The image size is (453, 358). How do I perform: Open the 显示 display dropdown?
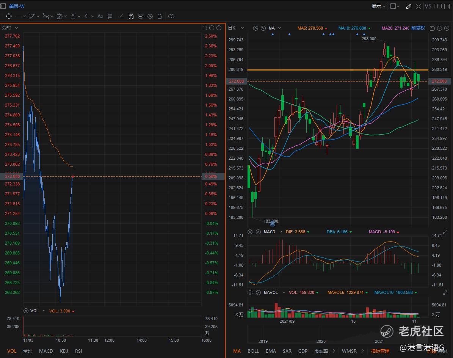coord(378,6)
